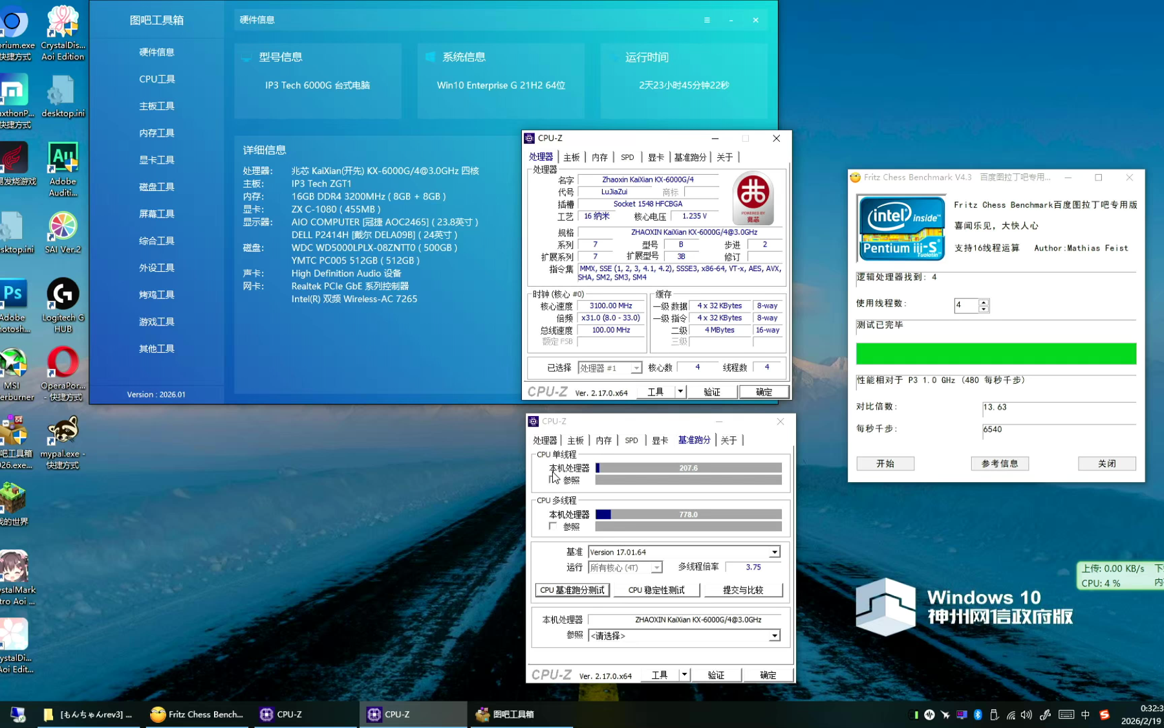This screenshot has height=728, width=1164.
Task: Increase the thread count stepper in Fritz
Action: (984, 302)
